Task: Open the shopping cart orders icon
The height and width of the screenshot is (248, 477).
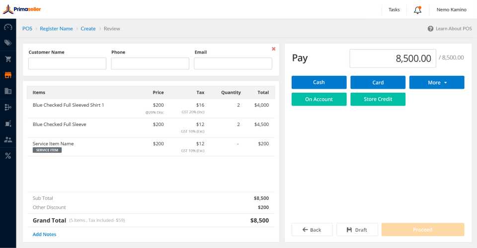Action: pyautogui.click(x=8, y=59)
